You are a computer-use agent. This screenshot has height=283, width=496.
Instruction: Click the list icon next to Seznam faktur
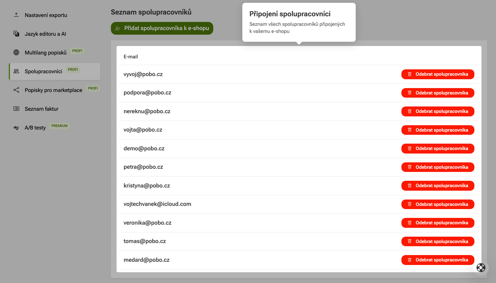coord(16,109)
